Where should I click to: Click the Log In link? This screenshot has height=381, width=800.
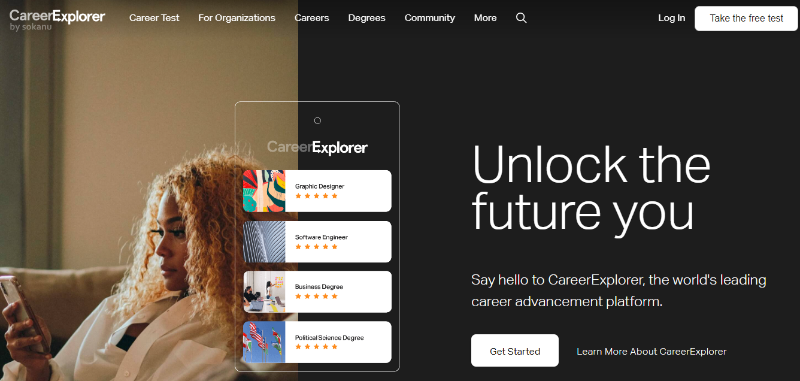click(x=671, y=18)
